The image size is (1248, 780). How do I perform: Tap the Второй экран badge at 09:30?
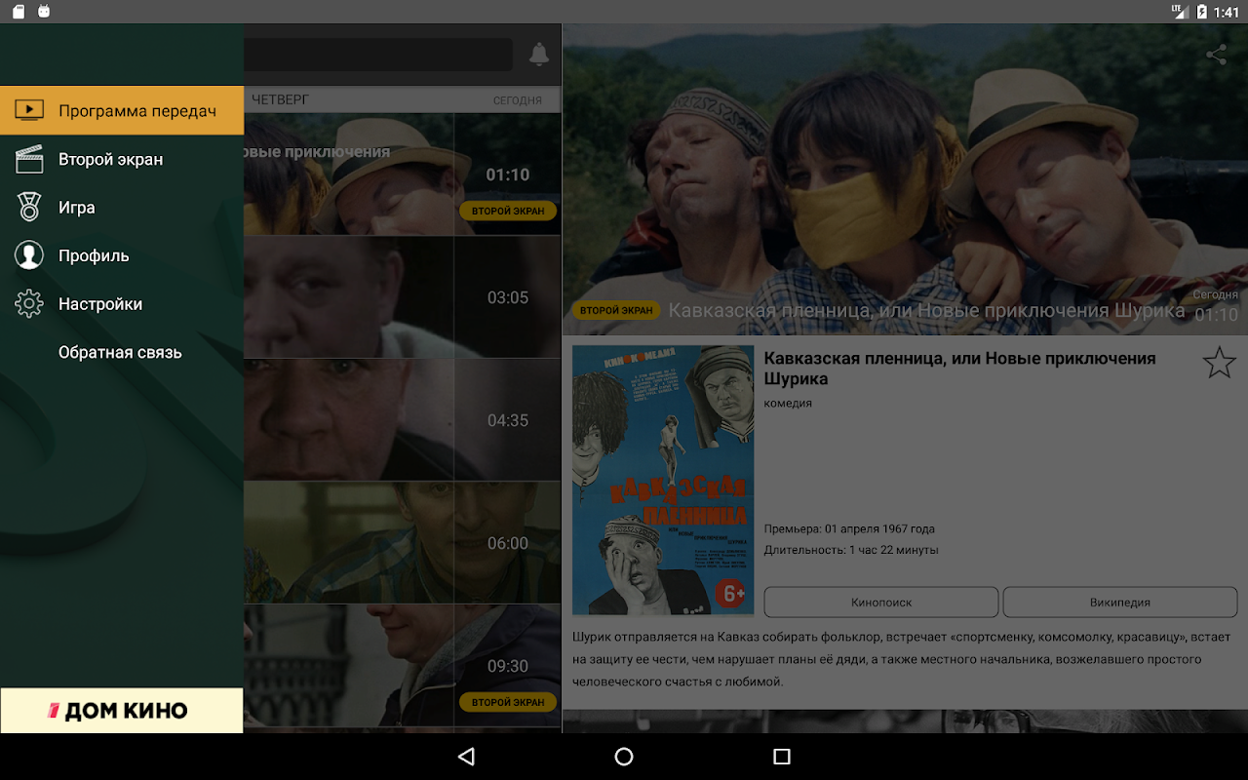click(x=508, y=702)
